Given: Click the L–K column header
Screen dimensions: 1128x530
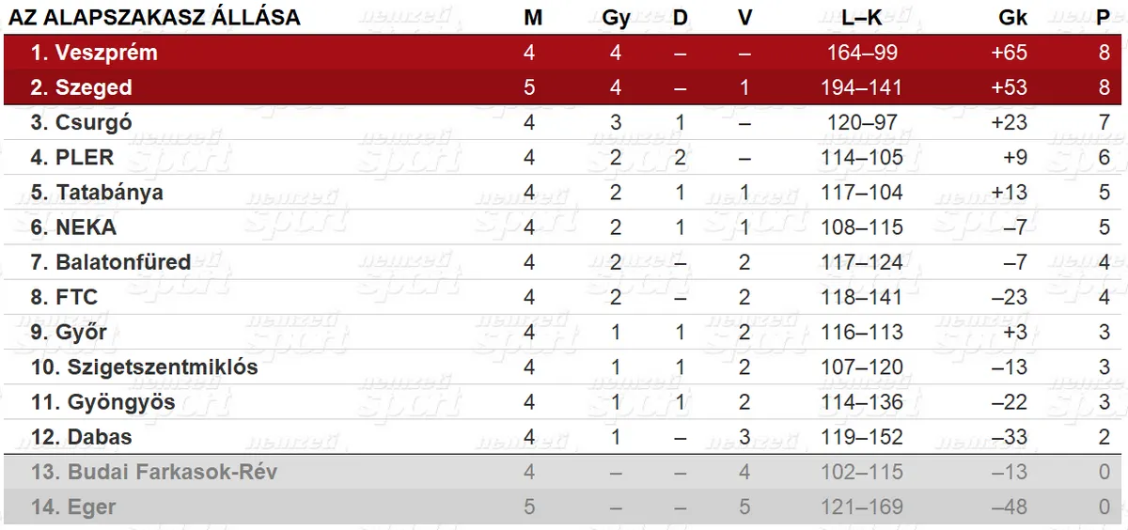Looking at the screenshot, I should pyautogui.click(x=862, y=18).
